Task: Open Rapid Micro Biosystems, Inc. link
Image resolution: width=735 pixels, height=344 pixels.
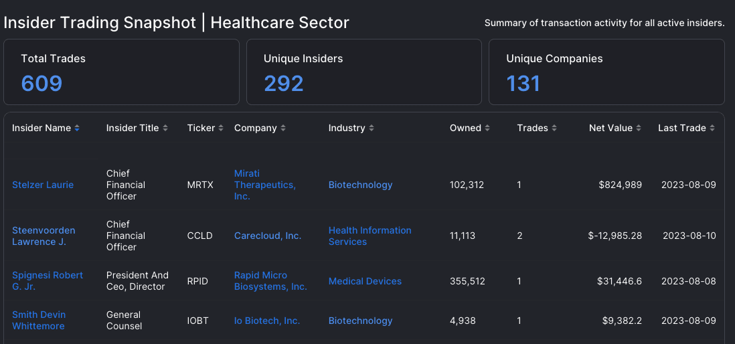Action: 270,280
